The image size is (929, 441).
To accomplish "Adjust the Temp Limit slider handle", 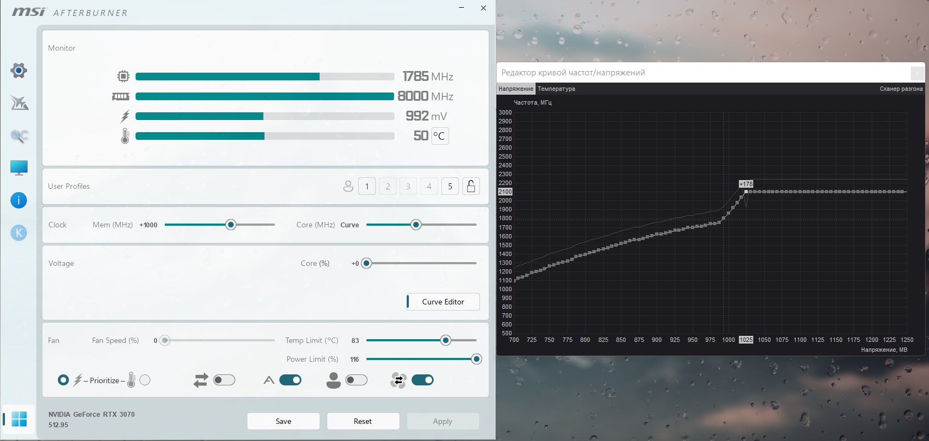I will pyautogui.click(x=446, y=340).
